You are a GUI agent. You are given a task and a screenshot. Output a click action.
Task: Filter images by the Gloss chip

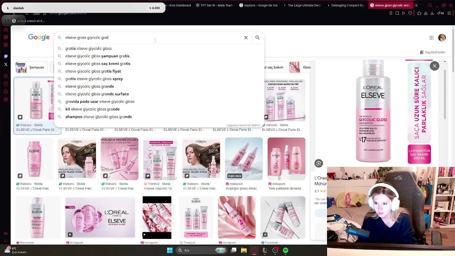coord(300,67)
